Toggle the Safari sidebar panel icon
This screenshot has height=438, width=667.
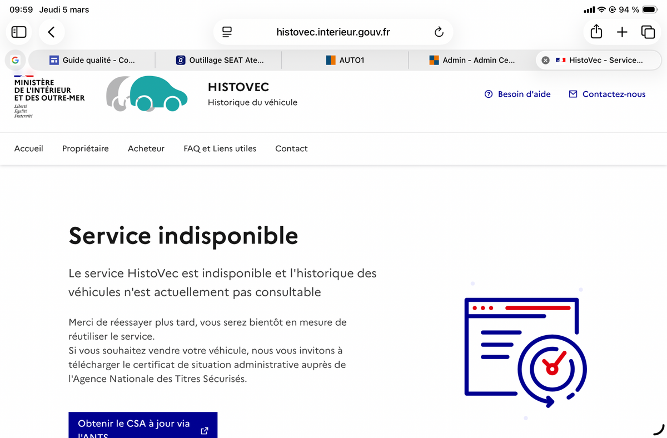coord(19,32)
